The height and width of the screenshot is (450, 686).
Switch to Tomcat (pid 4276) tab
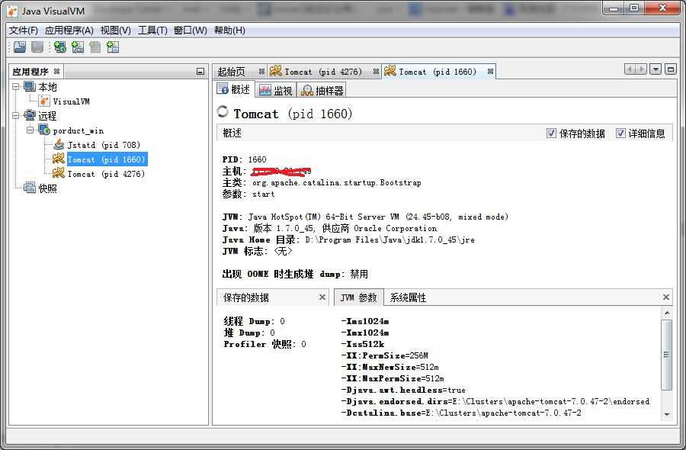click(x=323, y=72)
